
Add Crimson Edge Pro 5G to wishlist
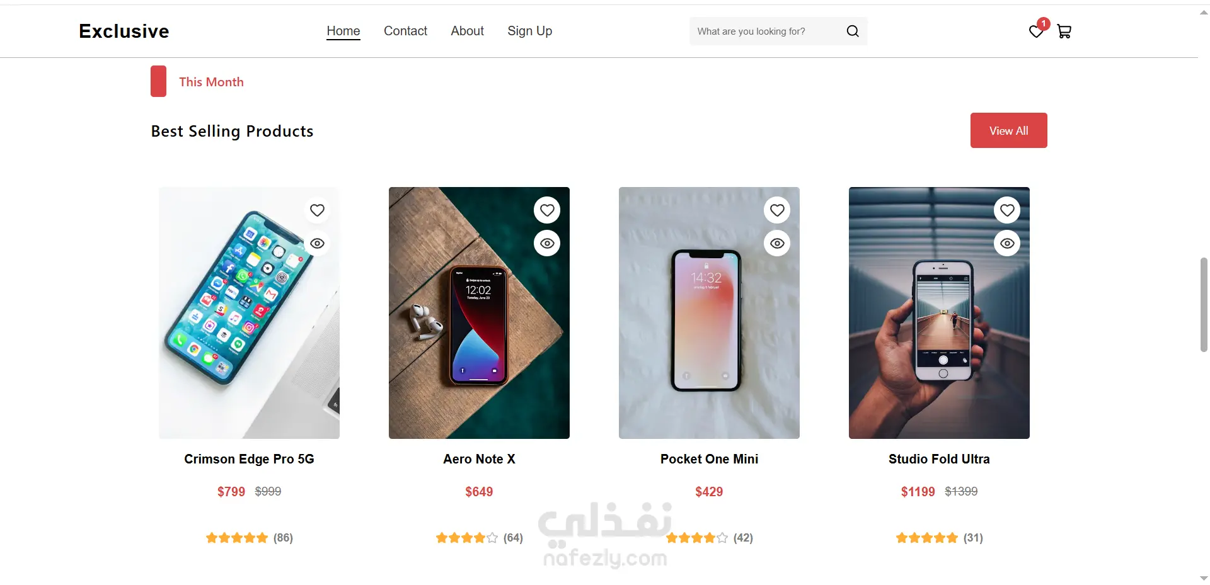pos(317,210)
